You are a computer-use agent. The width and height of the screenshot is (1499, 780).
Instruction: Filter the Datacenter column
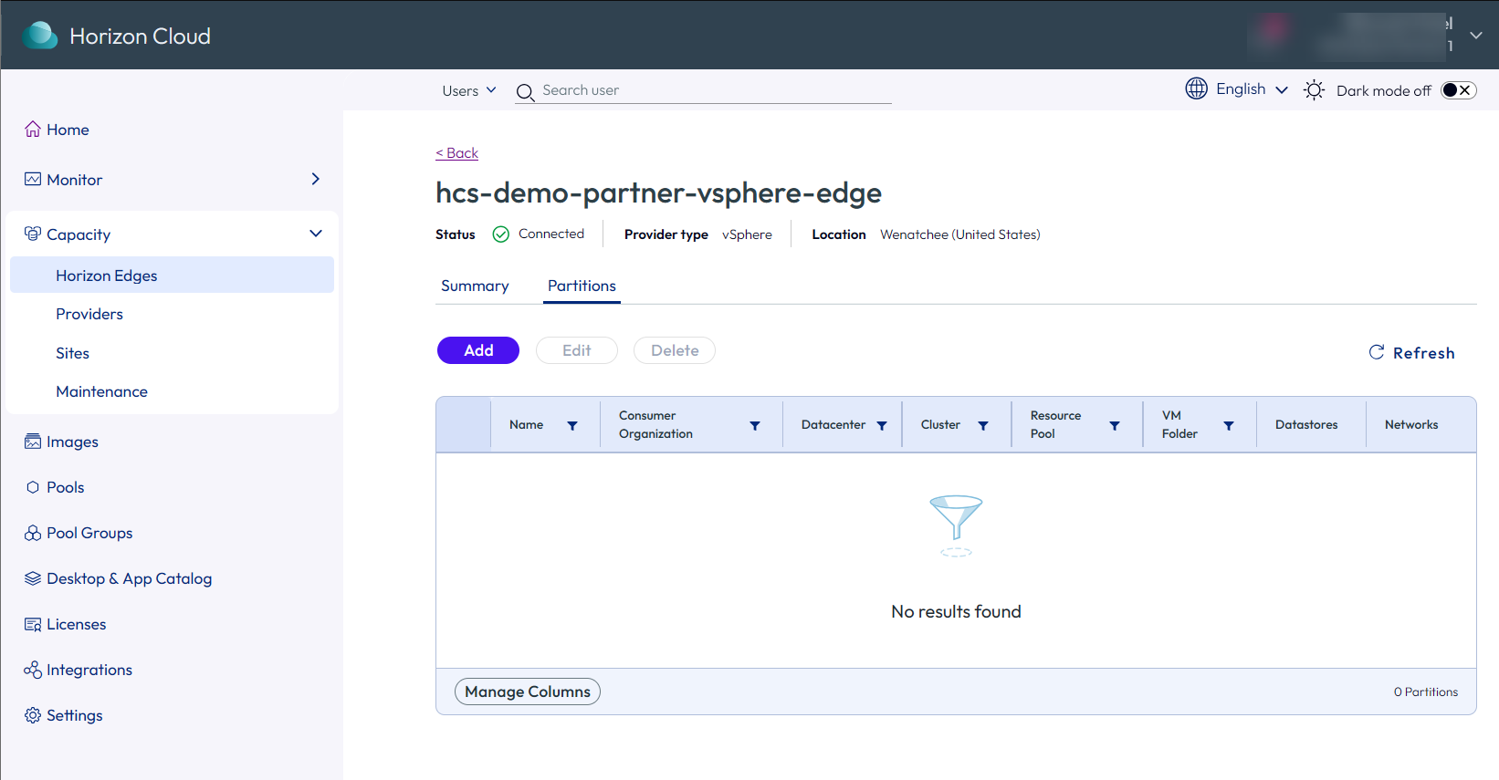point(882,425)
